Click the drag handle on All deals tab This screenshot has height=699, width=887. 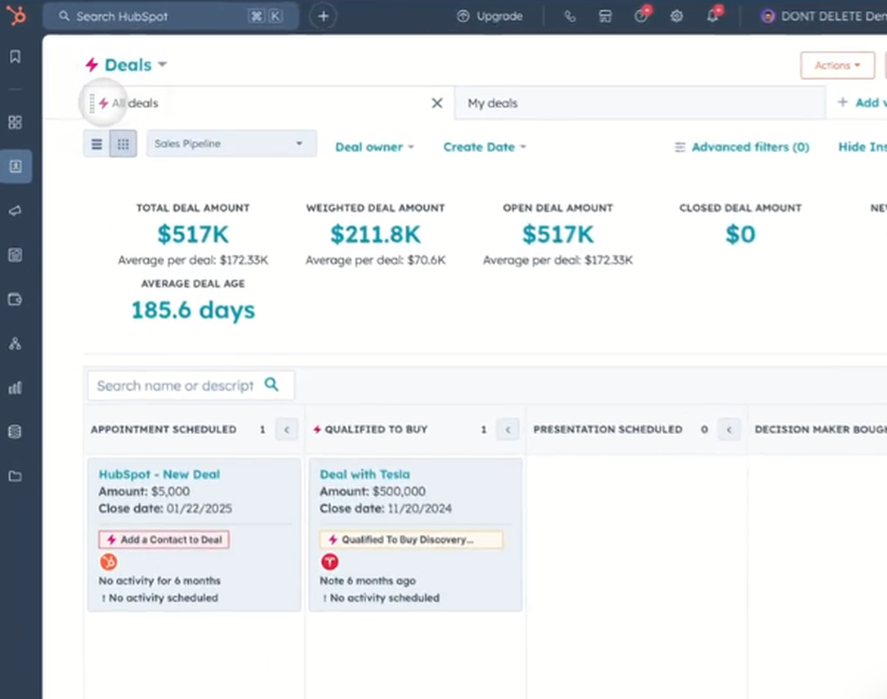click(x=91, y=104)
